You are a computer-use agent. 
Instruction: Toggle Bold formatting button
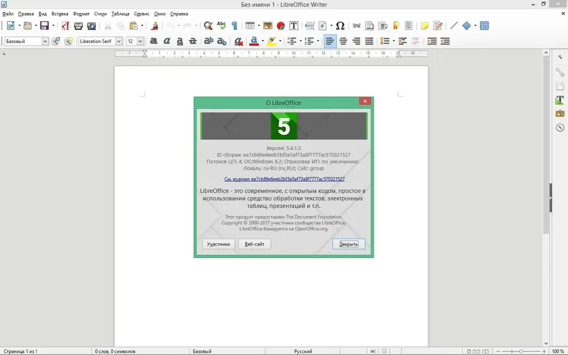click(153, 41)
